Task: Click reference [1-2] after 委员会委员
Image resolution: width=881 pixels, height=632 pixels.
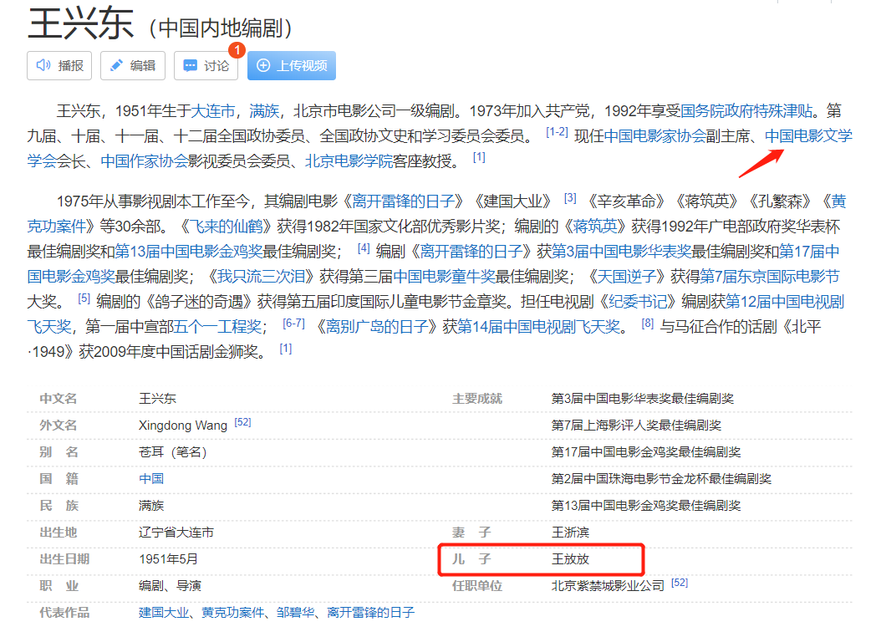Action: click(x=557, y=132)
